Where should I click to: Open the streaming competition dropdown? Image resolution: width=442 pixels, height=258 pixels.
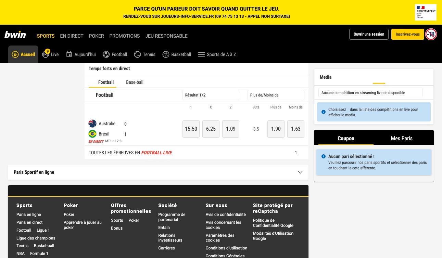point(370,93)
